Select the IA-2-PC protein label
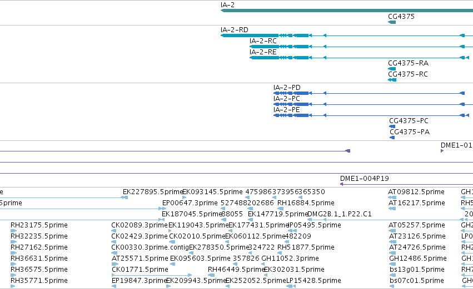This screenshot has width=473, height=289. tap(287, 99)
